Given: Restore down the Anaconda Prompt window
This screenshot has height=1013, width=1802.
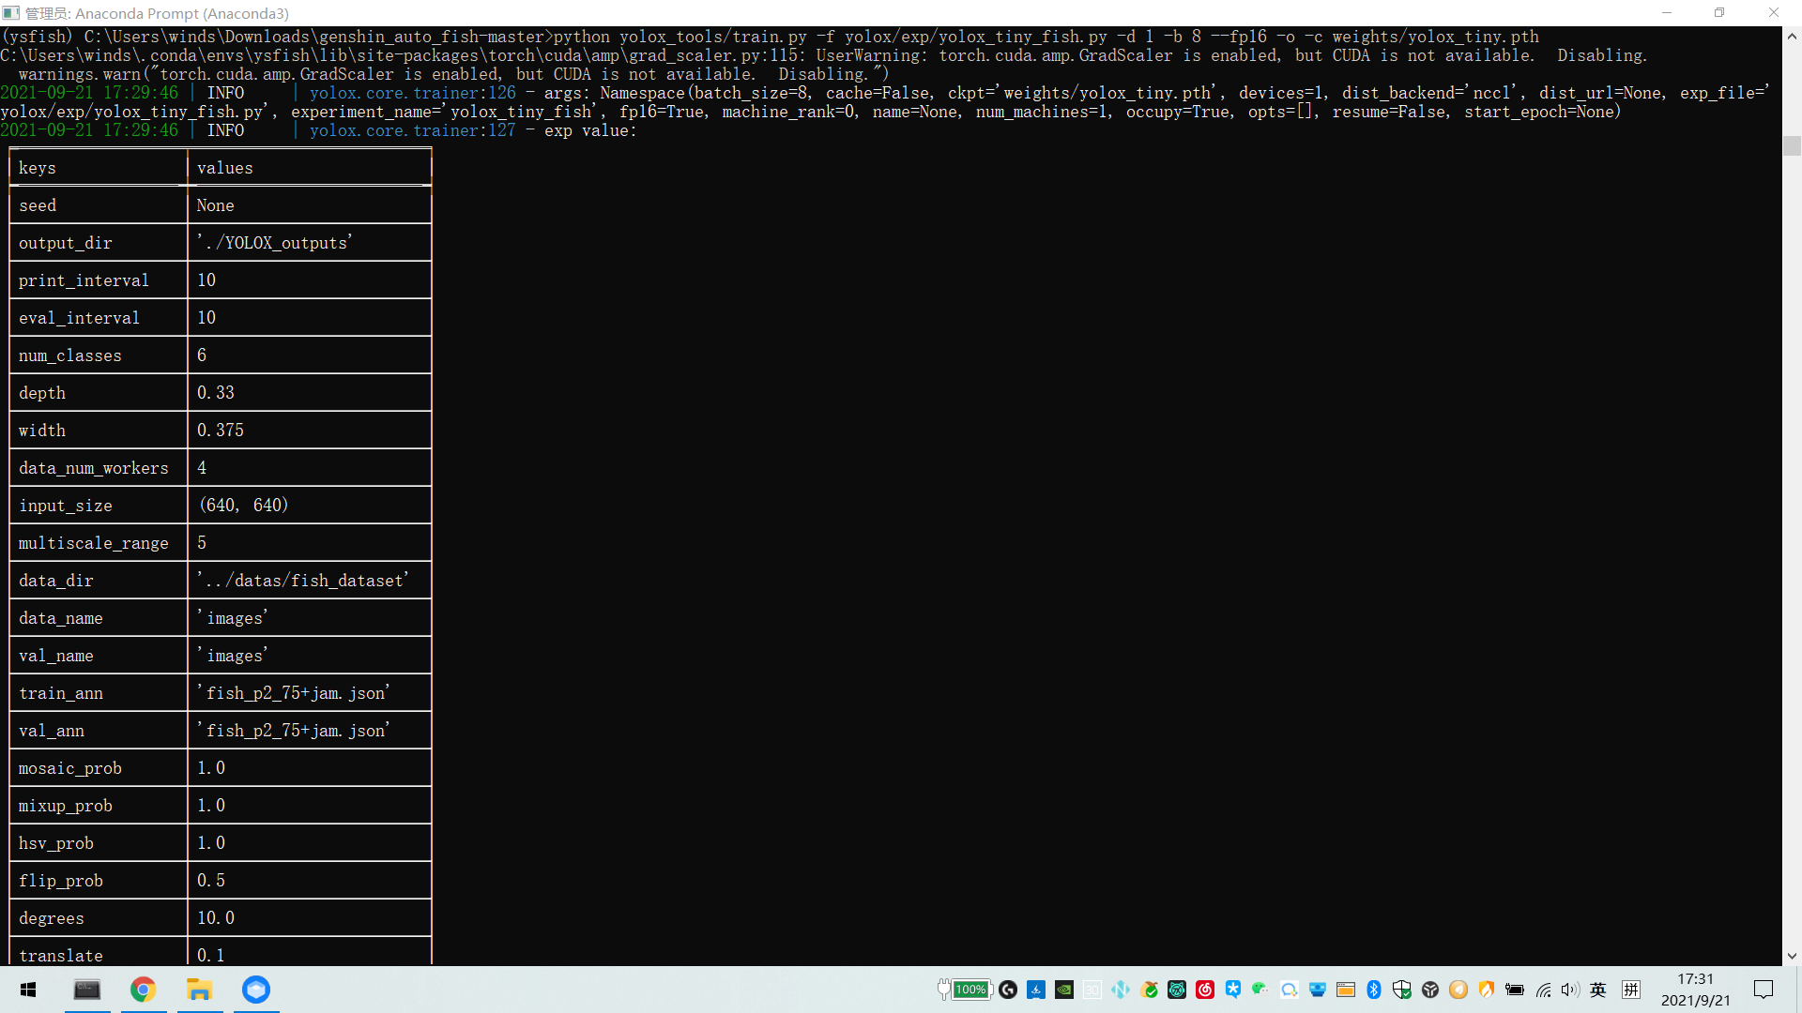Looking at the screenshot, I should (x=1719, y=13).
